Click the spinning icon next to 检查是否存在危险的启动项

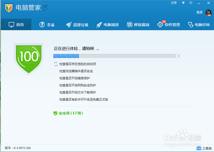coord(56,64)
